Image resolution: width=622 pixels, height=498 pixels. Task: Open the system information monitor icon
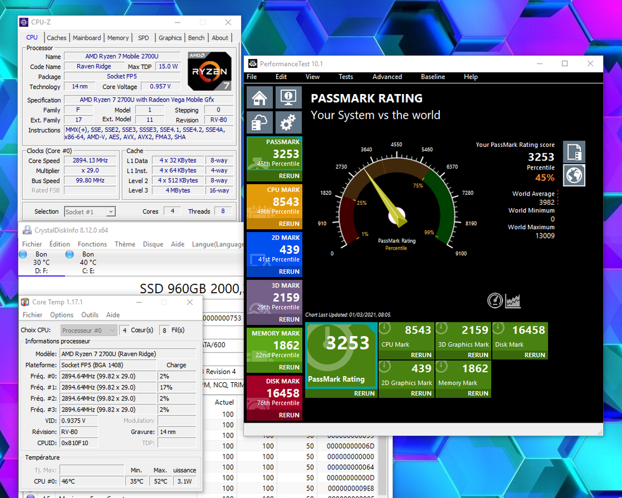pyautogui.click(x=289, y=97)
